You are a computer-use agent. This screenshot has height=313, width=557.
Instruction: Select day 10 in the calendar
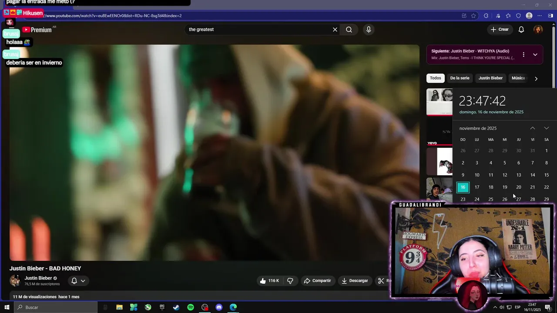tap(477, 175)
